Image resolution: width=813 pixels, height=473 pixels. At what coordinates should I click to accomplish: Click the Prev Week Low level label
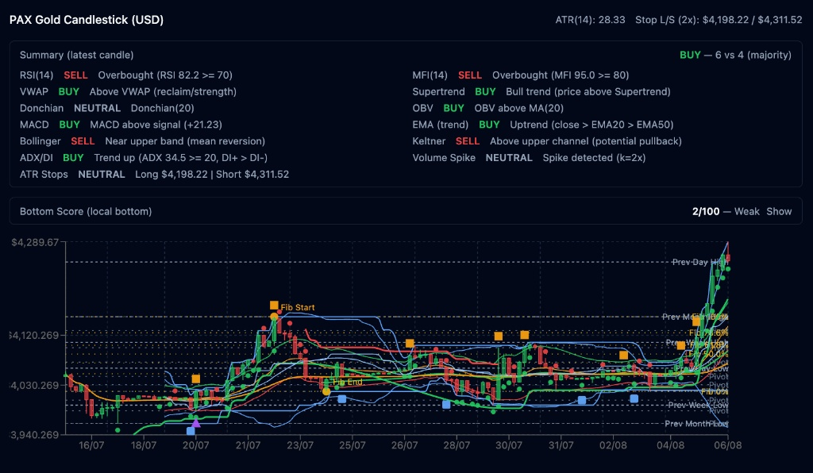[698, 405]
